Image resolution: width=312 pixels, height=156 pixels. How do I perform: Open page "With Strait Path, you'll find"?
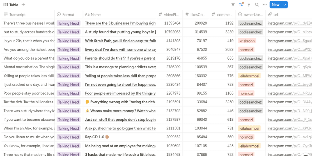[x=120, y=41]
